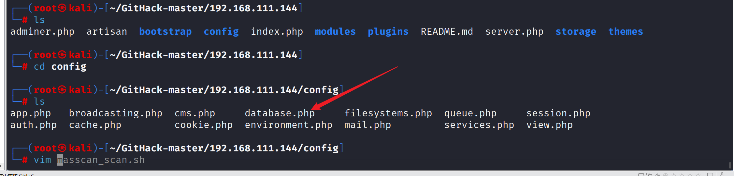The width and height of the screenshot is (734, 176).
Task: Click the right arrow at left sidebar edge
Action: [x=1, y=166]
